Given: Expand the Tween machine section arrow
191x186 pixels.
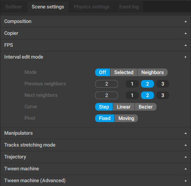Looking at the screenshot, I should click(186, 169).
